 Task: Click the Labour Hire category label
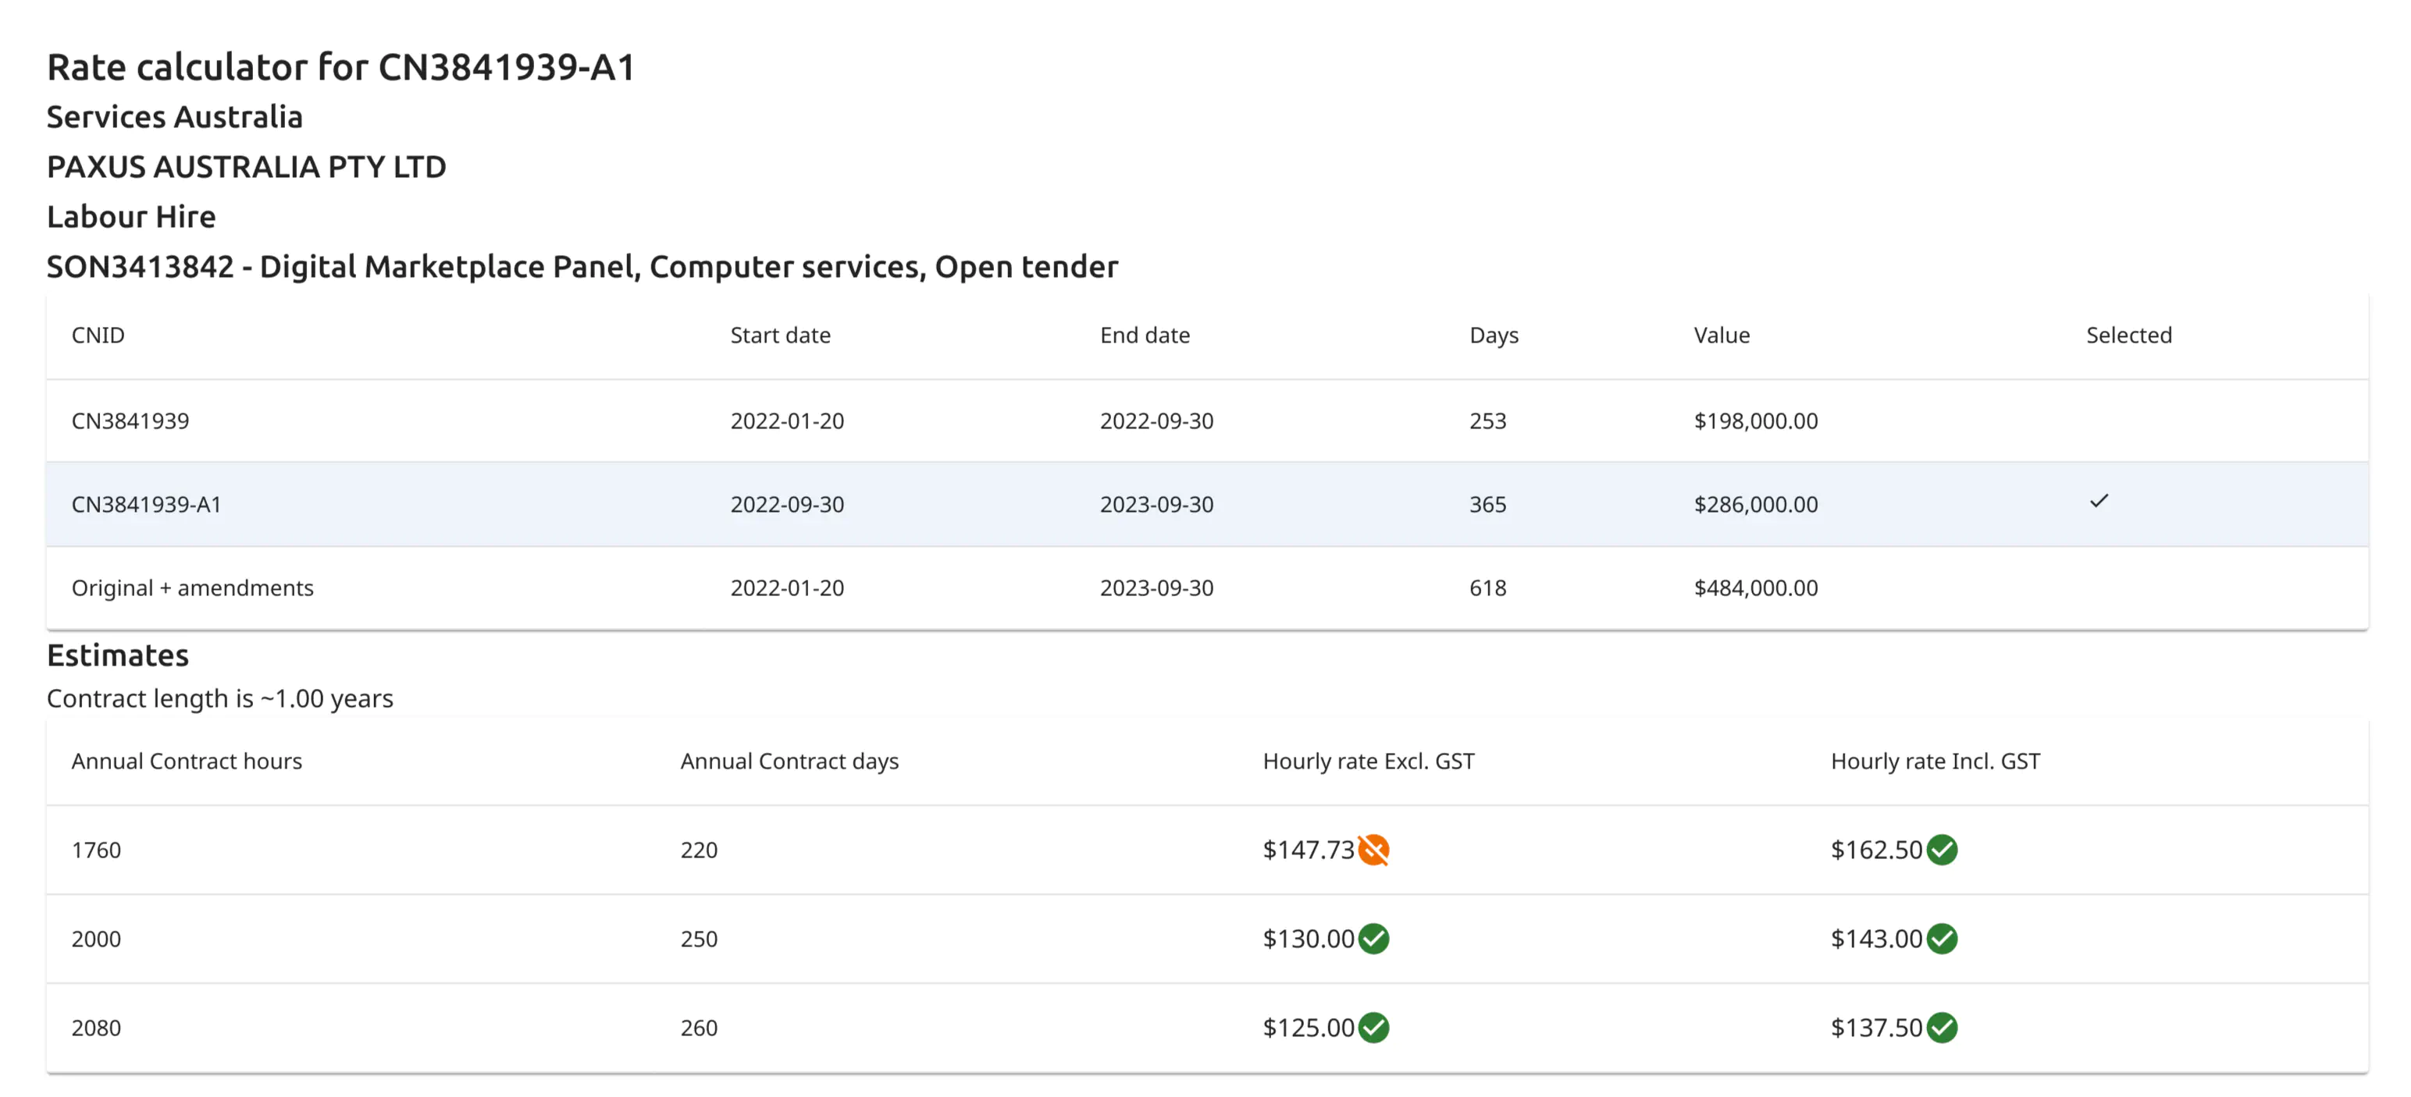(x=131, y=216)
